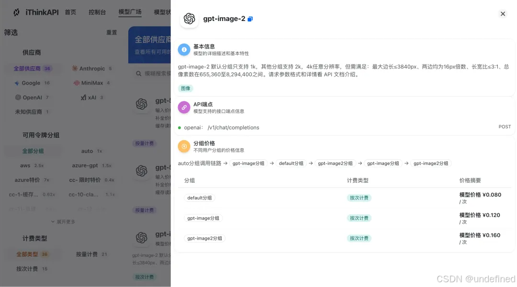This screenshot has height=287, width=517.
Task: Click the 计费类型 column header
Action: [x=358, y=180]
